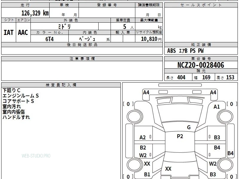Screen dimensions: 239x179
Task: Select the exterior color ミドリ
Action: [64, 27]
